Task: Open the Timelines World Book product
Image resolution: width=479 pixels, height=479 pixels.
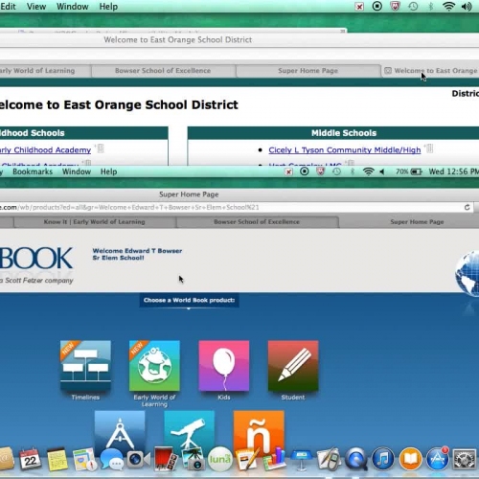Action: pos(85,366)
